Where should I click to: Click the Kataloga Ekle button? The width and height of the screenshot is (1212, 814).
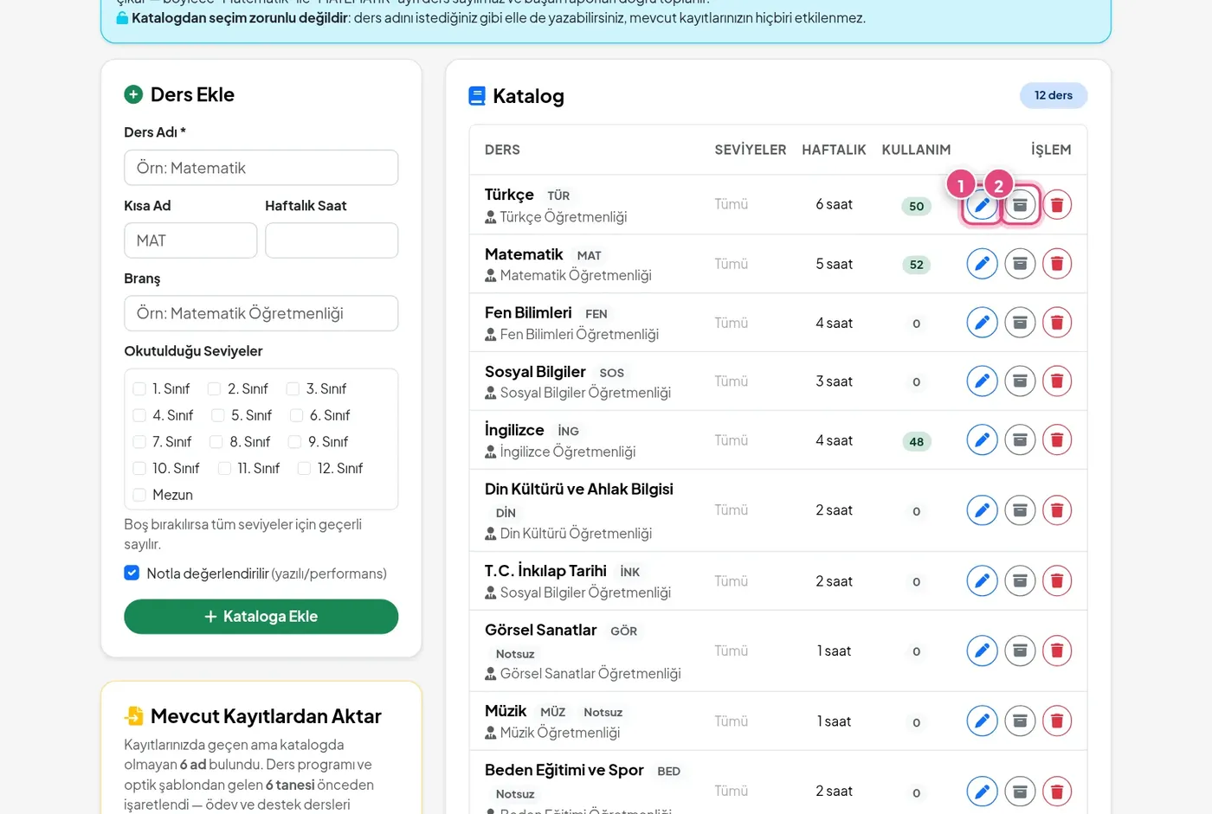pyautogui.click(x=261, y=617)
